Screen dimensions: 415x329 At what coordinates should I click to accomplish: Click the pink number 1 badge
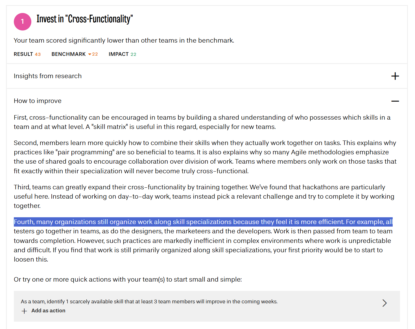pyautogui.click(x=23, y=22)
